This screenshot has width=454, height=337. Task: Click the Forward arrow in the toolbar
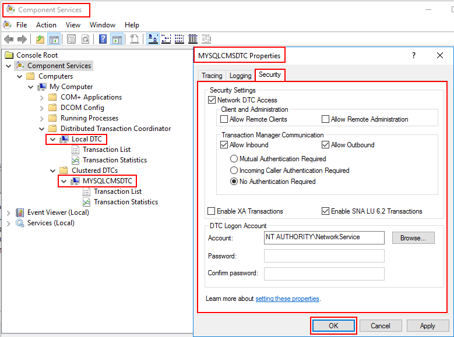(22, 39)
